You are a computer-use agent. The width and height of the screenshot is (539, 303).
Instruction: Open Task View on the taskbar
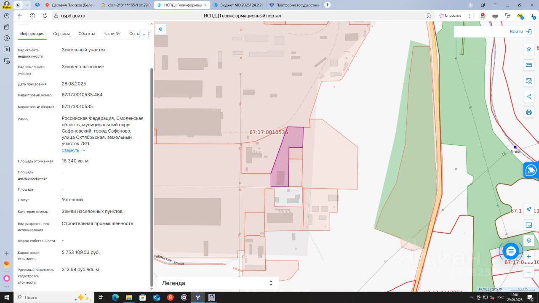tap(101, 298)
